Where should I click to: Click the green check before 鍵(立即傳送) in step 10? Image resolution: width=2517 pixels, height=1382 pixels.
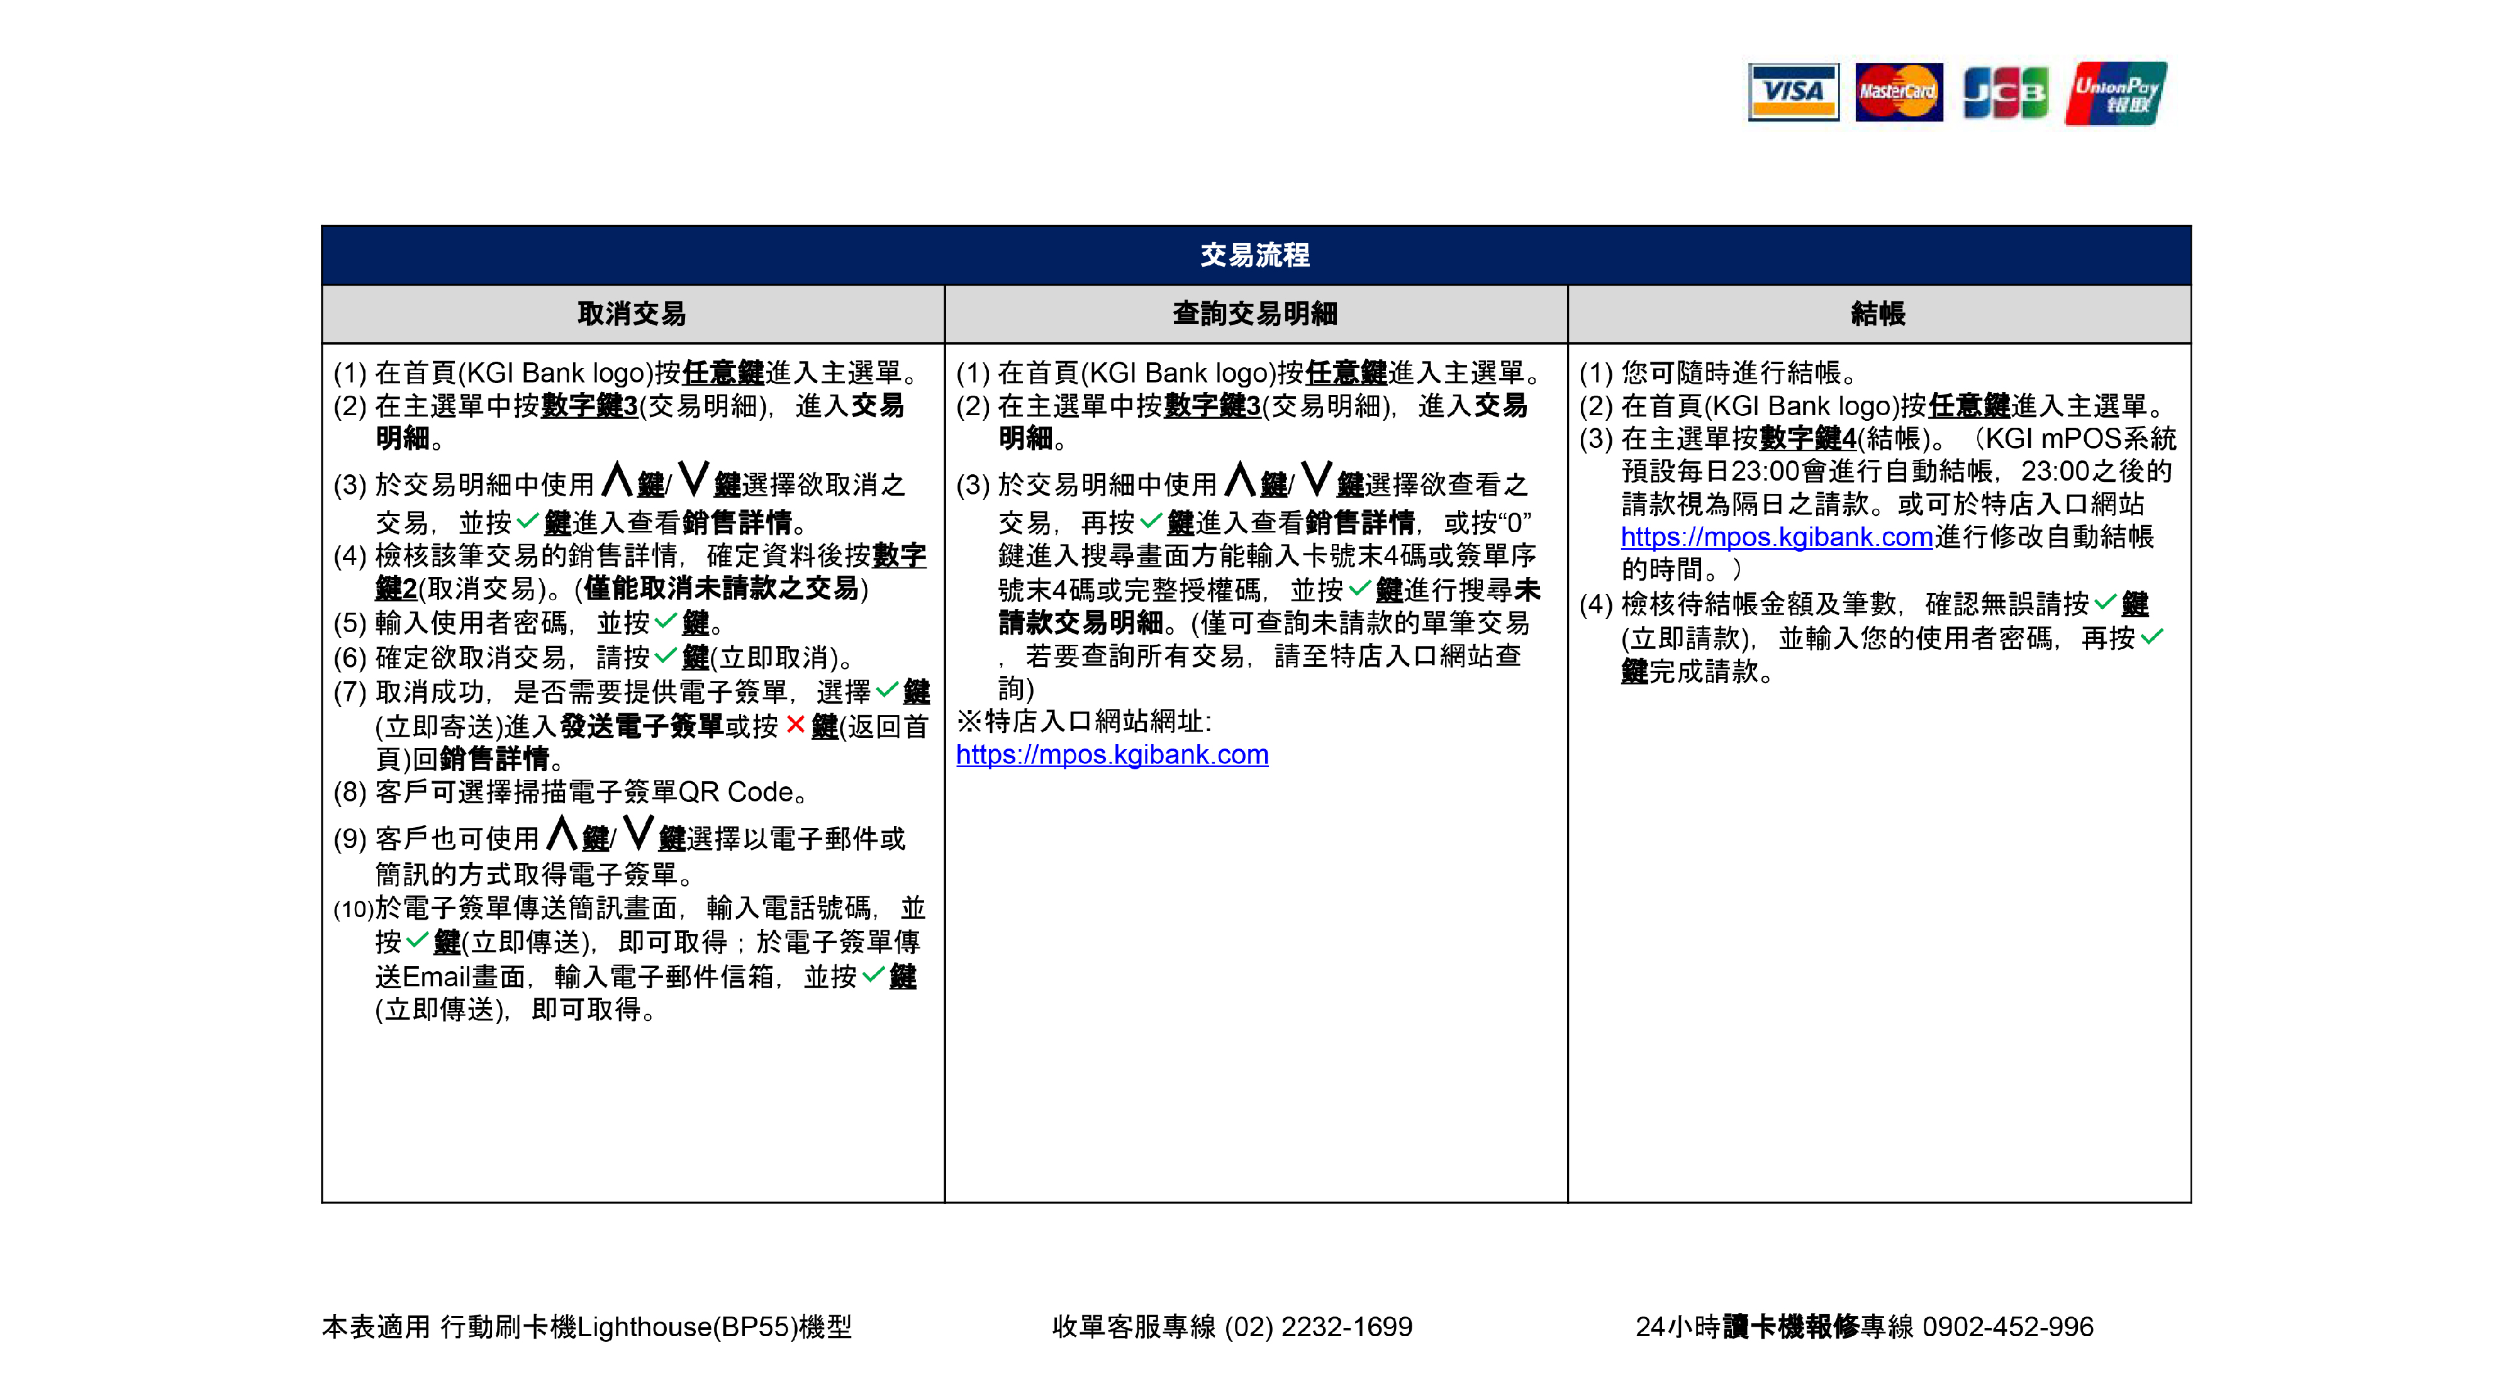417,940
